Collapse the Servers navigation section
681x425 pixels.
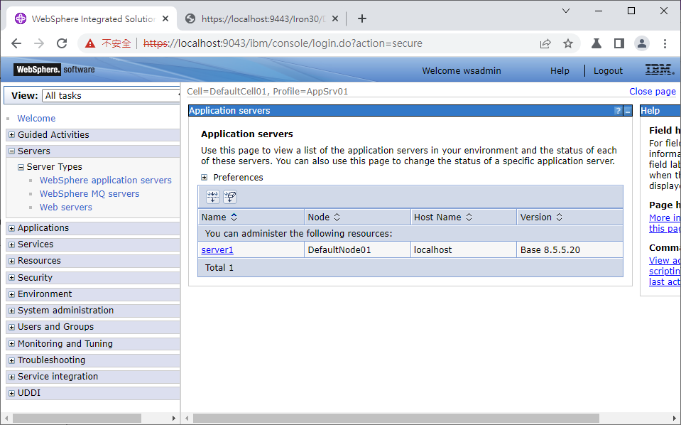12,151
